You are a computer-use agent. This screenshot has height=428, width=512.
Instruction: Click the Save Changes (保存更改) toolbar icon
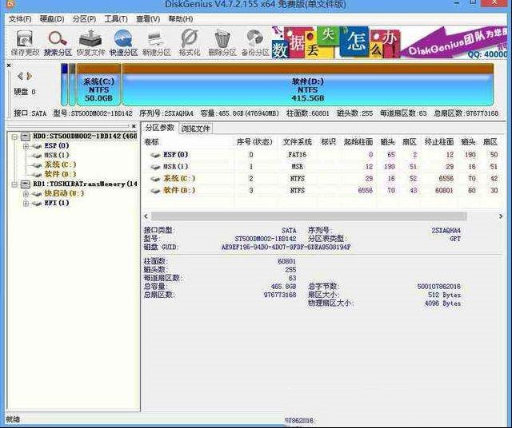point(25,38)
